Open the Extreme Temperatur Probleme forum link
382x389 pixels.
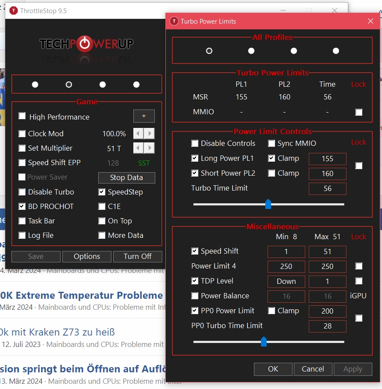tap(82, 295)
